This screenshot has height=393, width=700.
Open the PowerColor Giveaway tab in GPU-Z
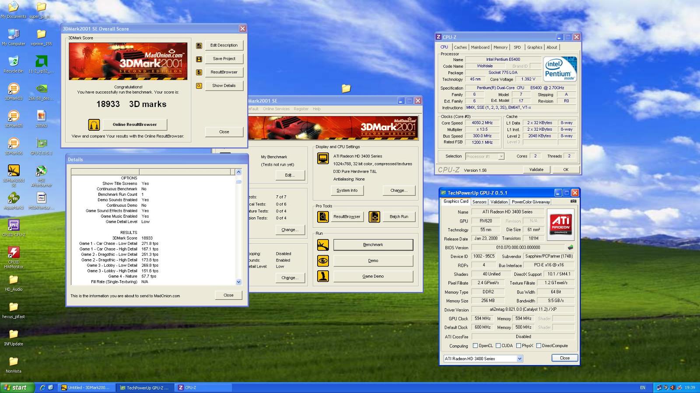[x=531, y=202]
